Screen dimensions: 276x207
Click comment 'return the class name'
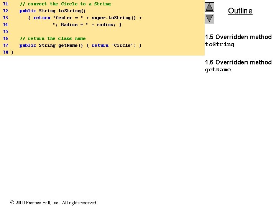pyautogui.click(x=53, y=38)
